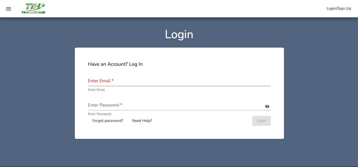Image resolution: width=358 pixels, height=167 pixels.
Task: Click the TRACKITHUB wordmark under the logo
Action: (x=33, y=12)
